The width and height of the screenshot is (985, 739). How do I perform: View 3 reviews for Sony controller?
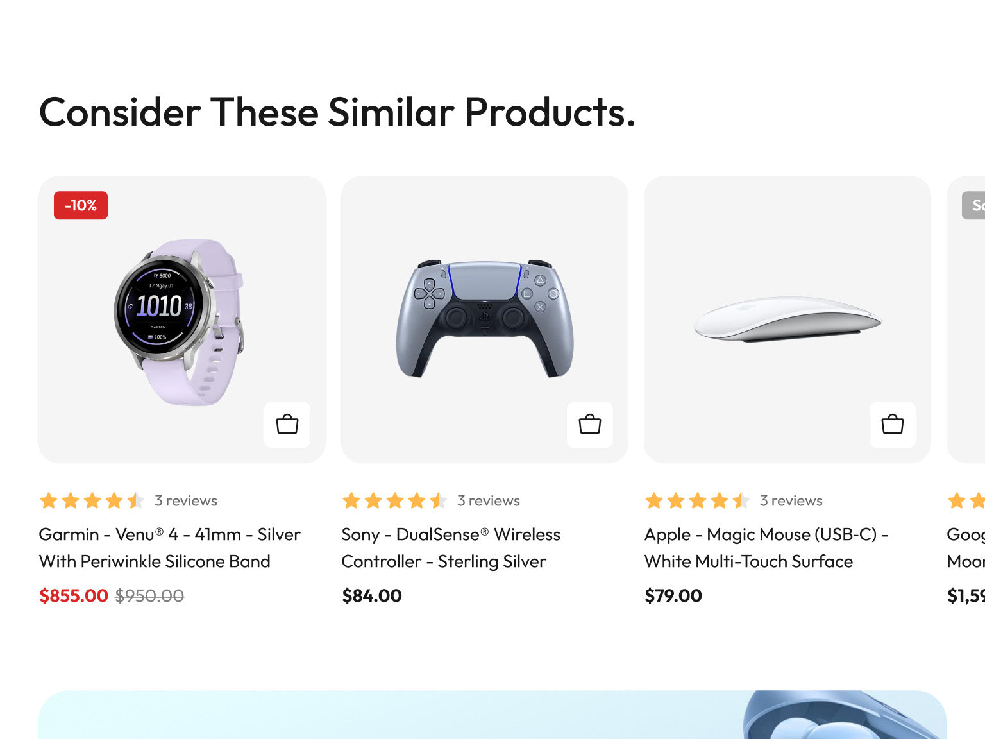489,500
